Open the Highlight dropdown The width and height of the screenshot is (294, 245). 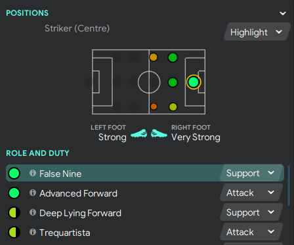tap(257, 32)
